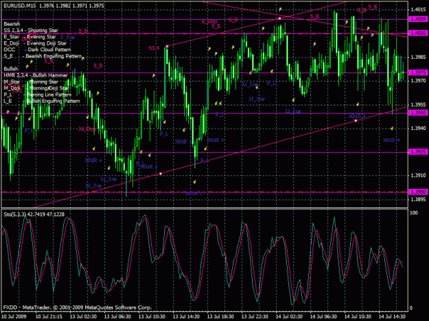The height and width of the screenshot is (321, 429).
Task: Click the magenta 1.3900 price level label
Action: coord(418,192)
